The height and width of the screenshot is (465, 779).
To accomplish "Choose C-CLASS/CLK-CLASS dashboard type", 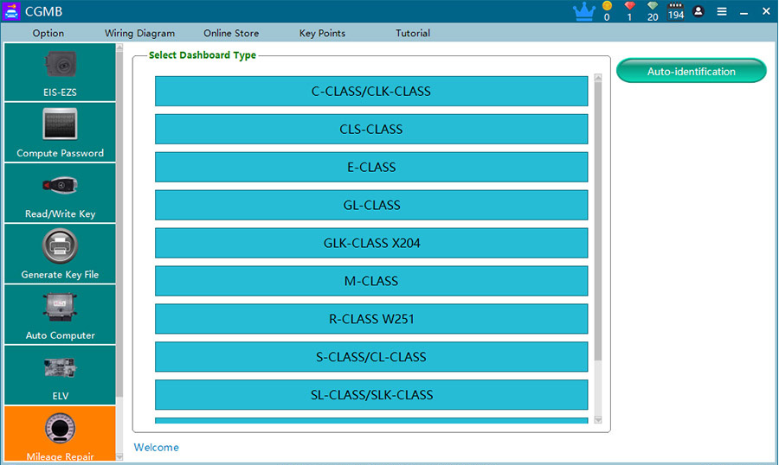I will pyautogui.click(x=370, y=92).
